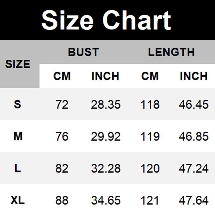Select the SIZE column header
Image resolution: width=215 pixels, height=215 pixels.
click(18, 64)
